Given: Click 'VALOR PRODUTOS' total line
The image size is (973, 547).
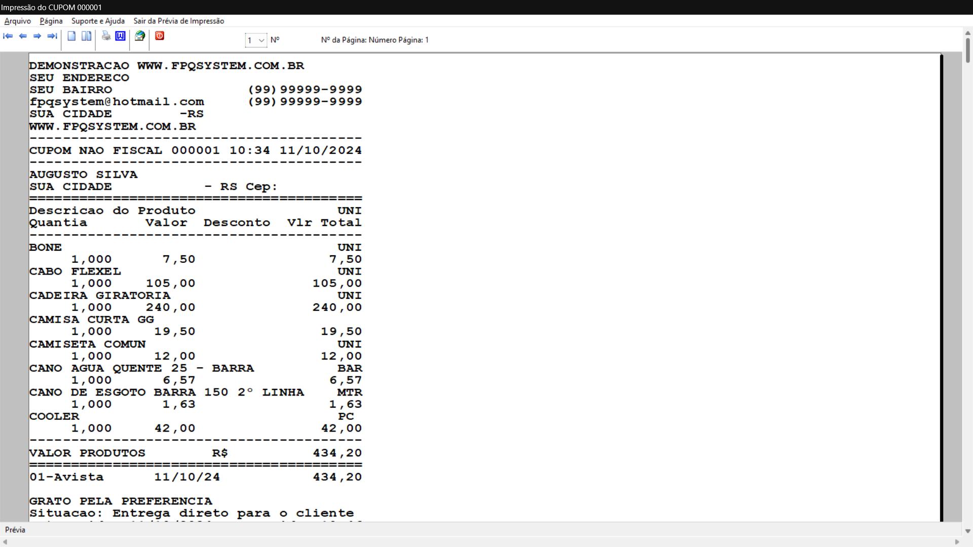Looking at the screenshot, I should (x=196, y=453).
